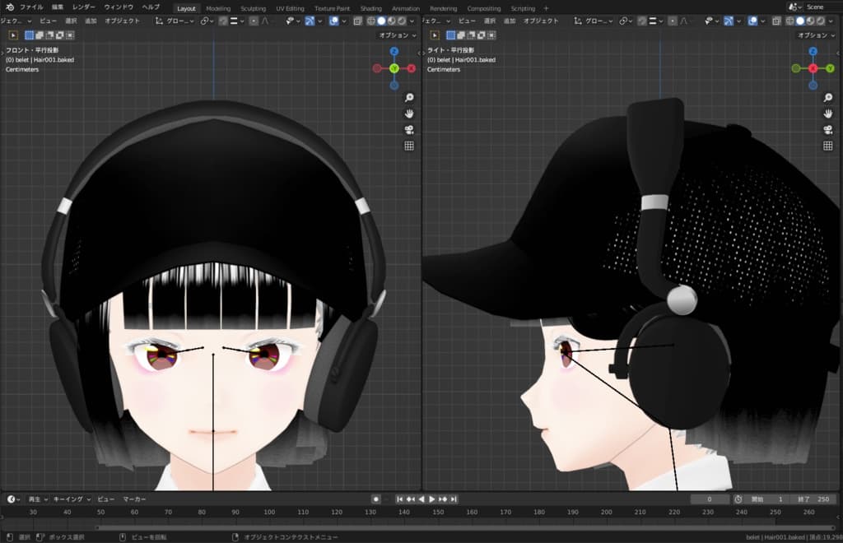Toggle camera view icon in left viewport
This screenshot has width=843, height=543.
[408, 130]
